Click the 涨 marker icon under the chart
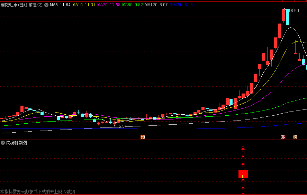 pyautogui.click(x=283, y=137)
